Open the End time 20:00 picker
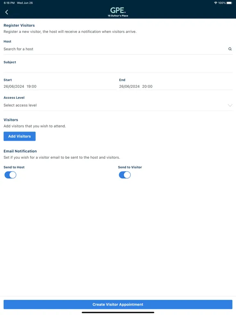The height and width of the screenshot is (315, 236). (147, 87)
